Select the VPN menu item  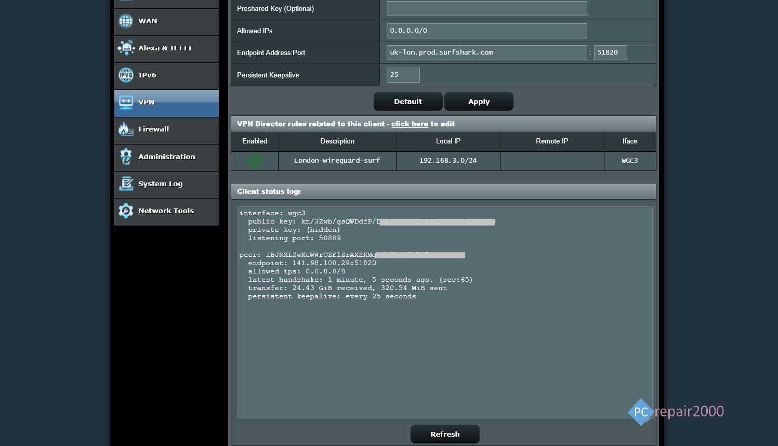[166, 103]
